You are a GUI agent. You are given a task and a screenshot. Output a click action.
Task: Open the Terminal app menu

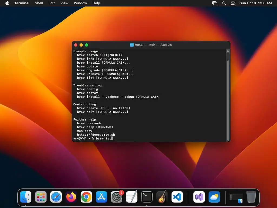[x=22, y=3]
